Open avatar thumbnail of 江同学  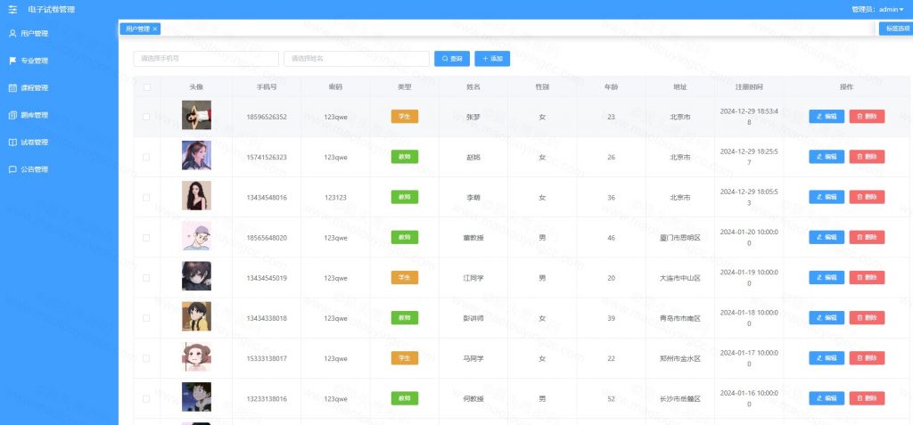[196, 276]
